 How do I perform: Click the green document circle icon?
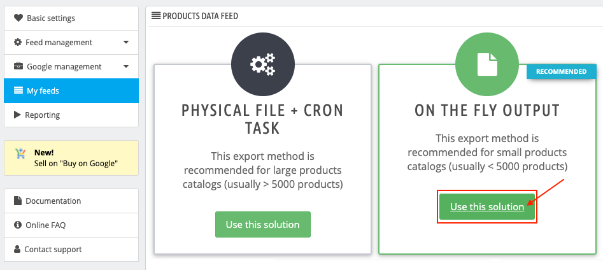coord(487,64)
